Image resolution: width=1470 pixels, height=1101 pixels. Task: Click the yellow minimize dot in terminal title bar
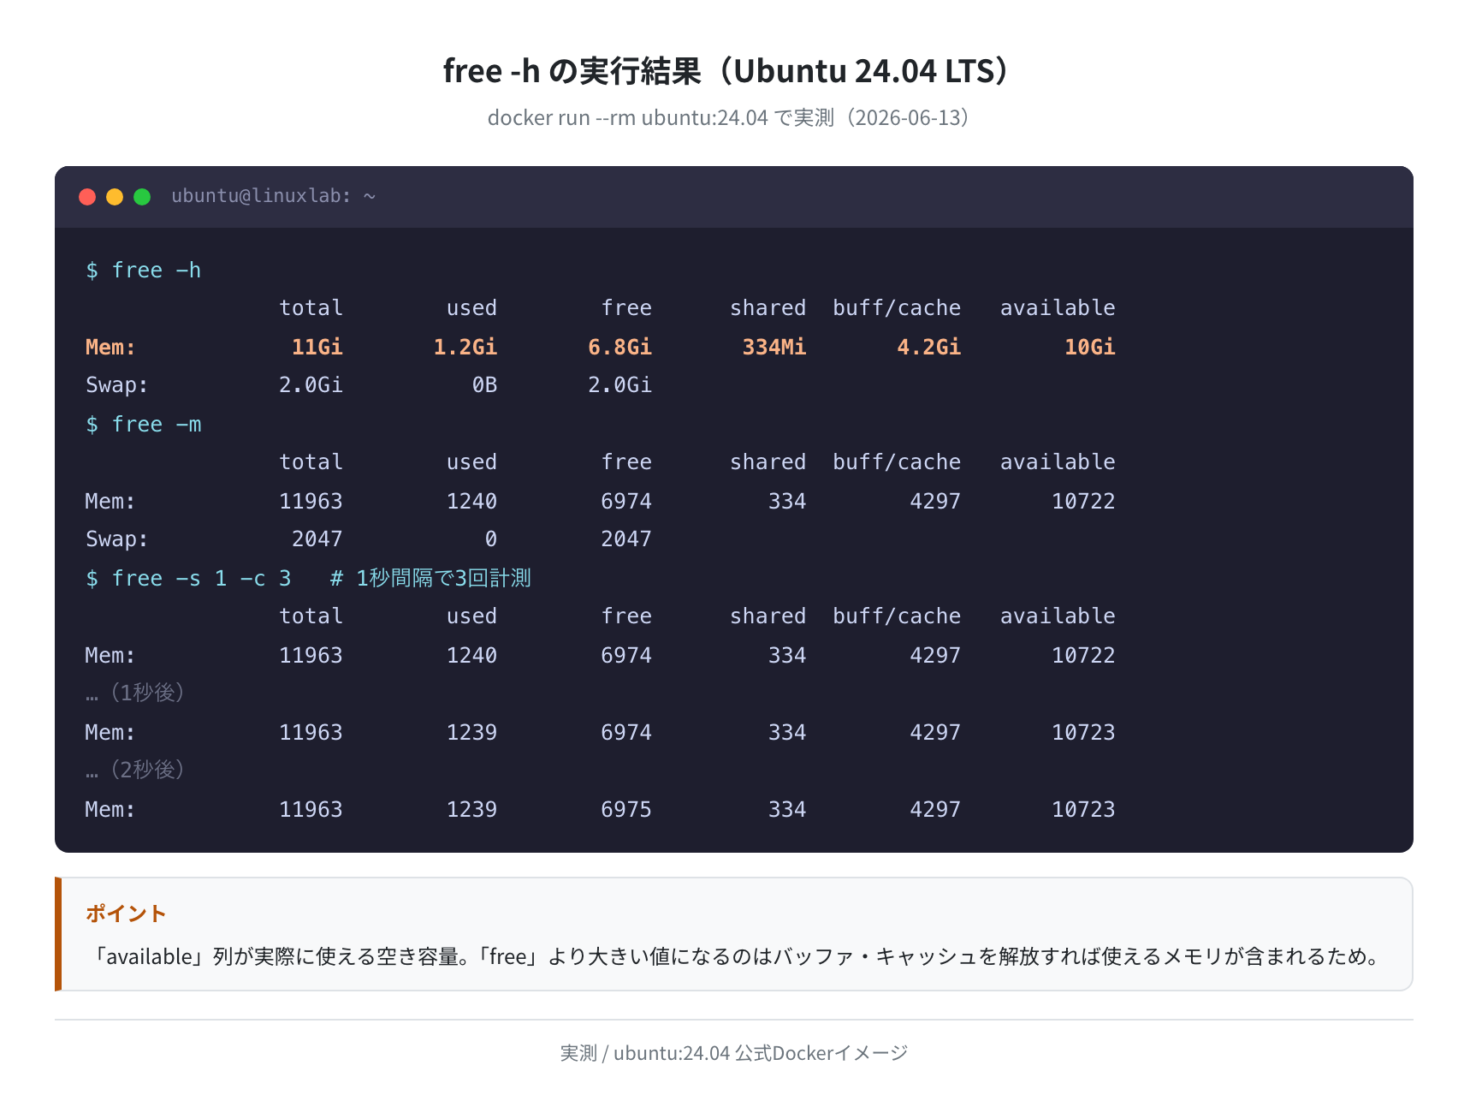pyautogui.click(x=115, y=197)
